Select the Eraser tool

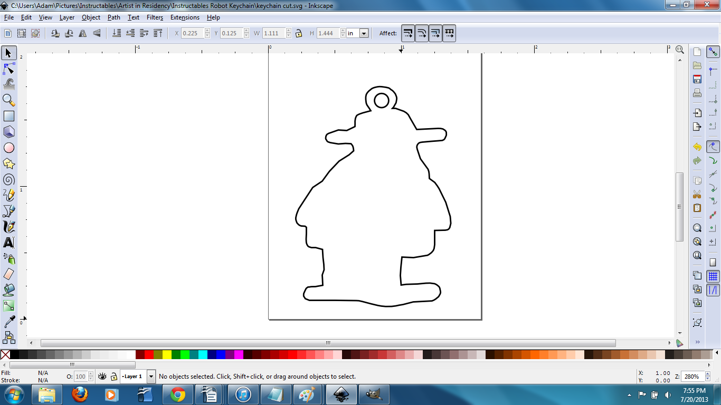(8, 274)
